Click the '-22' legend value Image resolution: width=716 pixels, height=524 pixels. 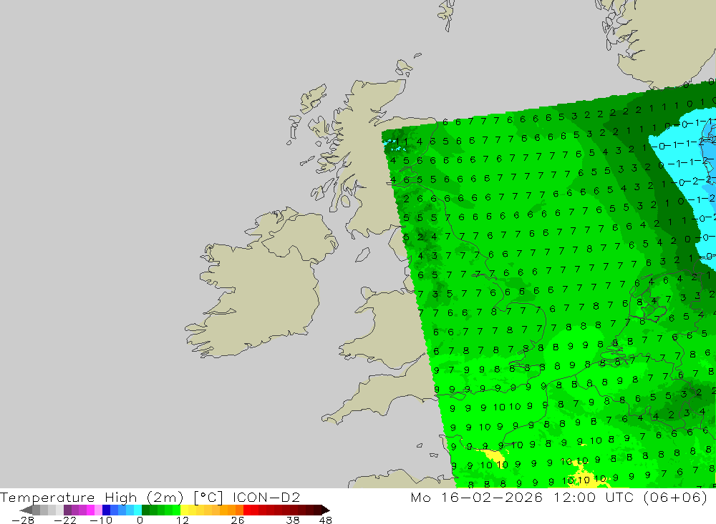65,520
